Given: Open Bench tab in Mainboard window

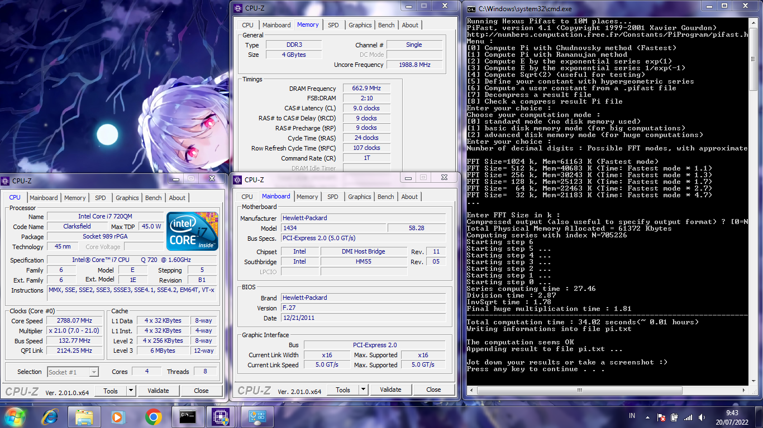Looking at the screenshot, I should pyautogui.click(x=385, y=197).
